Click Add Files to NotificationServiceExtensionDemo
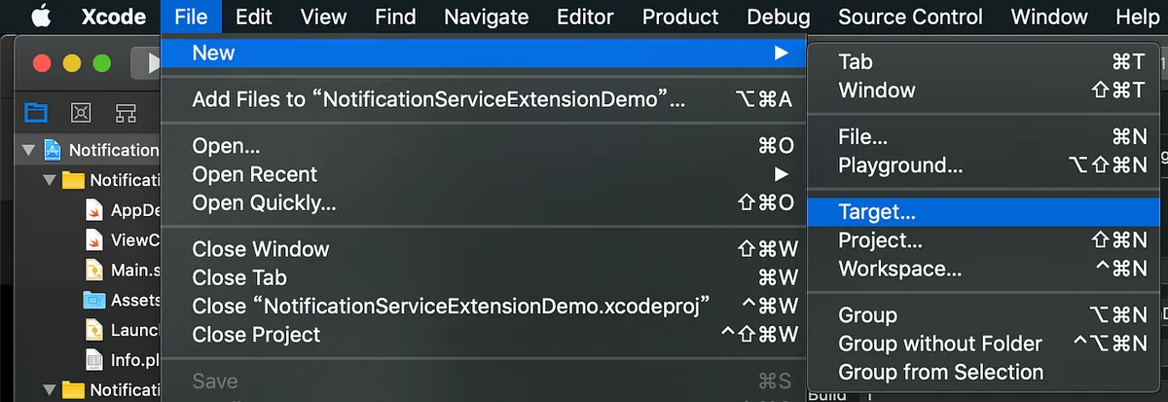The height and width of the screenshot is (402, 1168). pos(438,98)
